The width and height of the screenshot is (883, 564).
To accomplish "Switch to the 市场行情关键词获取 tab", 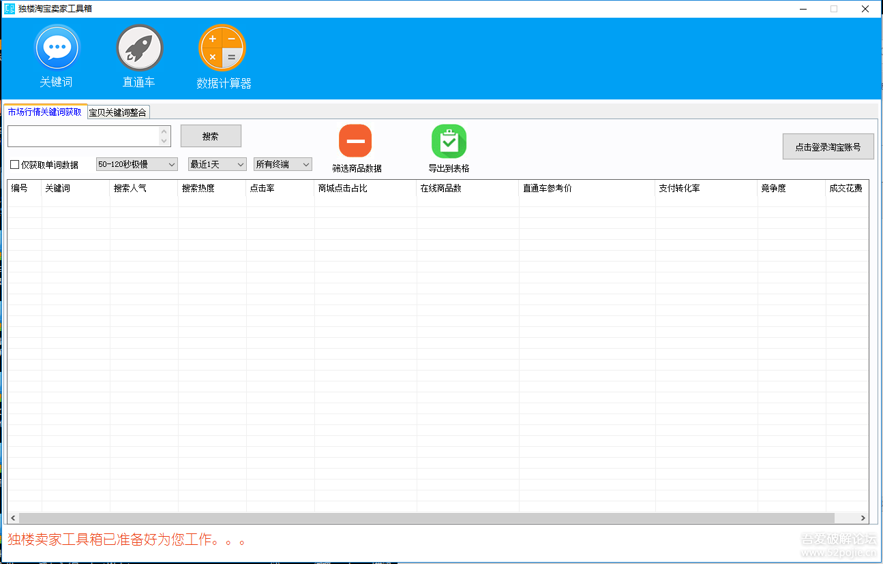I will point(45,112).
